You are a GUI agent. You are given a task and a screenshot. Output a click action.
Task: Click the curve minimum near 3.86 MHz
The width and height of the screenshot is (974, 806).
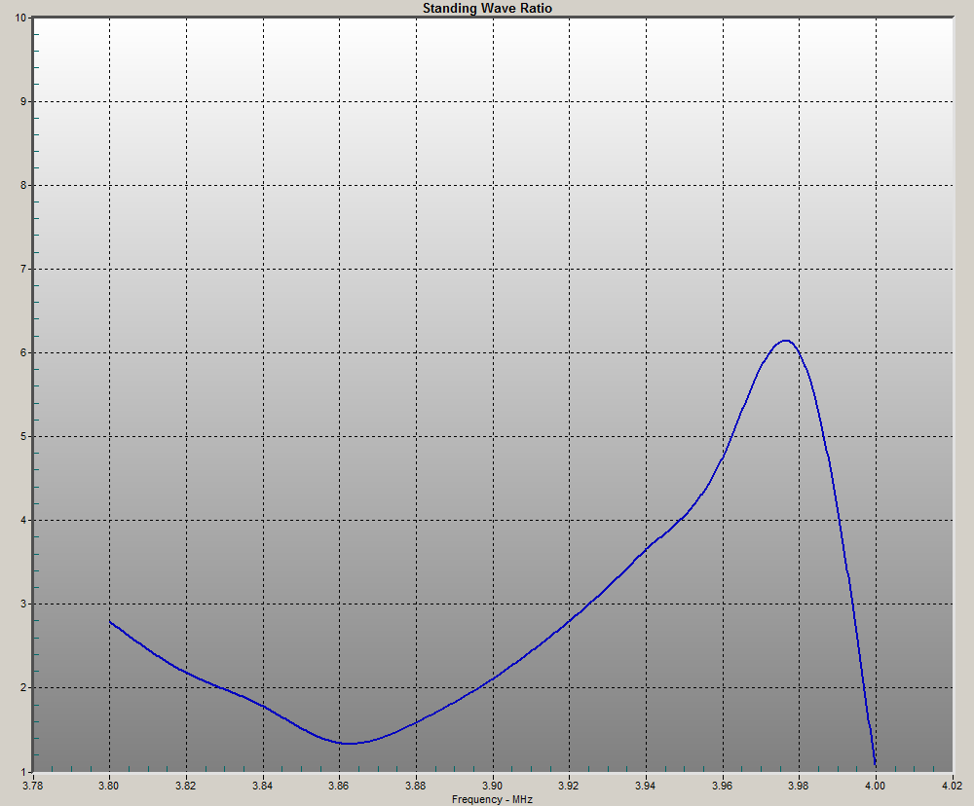[348, 743]
